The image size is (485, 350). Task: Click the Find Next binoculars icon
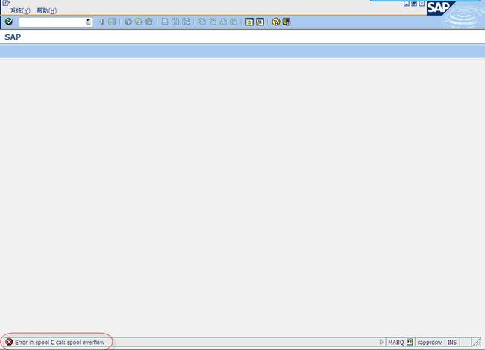coord(186,22)
